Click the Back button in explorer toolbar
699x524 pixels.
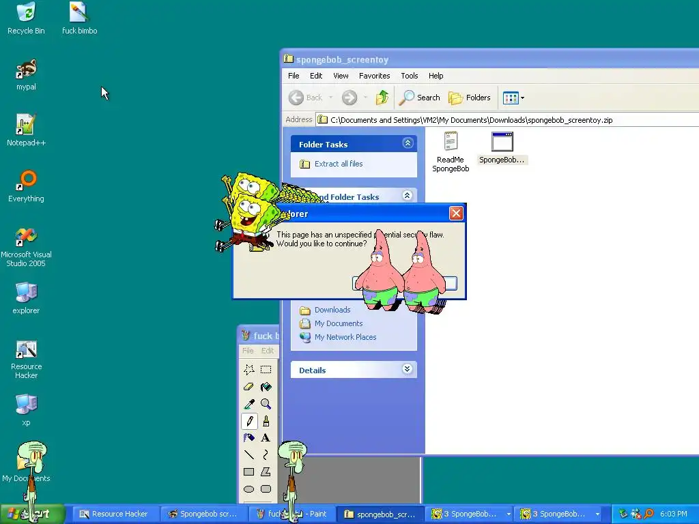click(306, 97)
